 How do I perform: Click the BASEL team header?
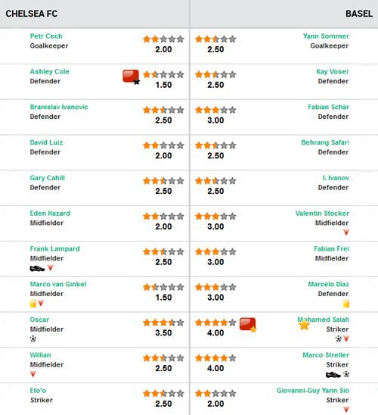click(359, 14)
